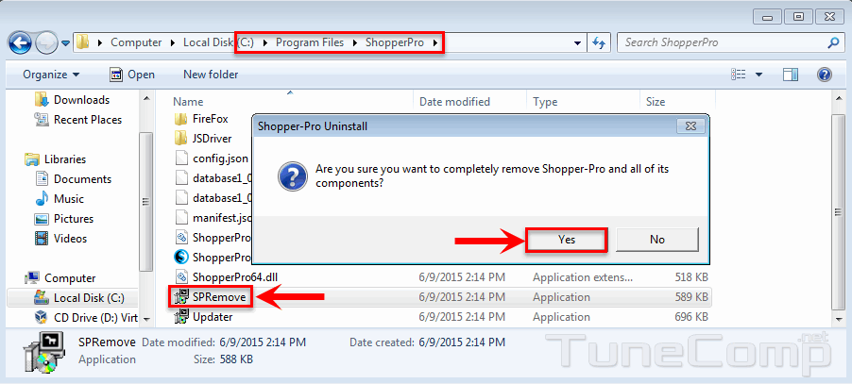Viewport: 852px width, 384px height.
Task: Click No in Shopper-Pro Uninstall dialog
Action: tap(656, 240)
